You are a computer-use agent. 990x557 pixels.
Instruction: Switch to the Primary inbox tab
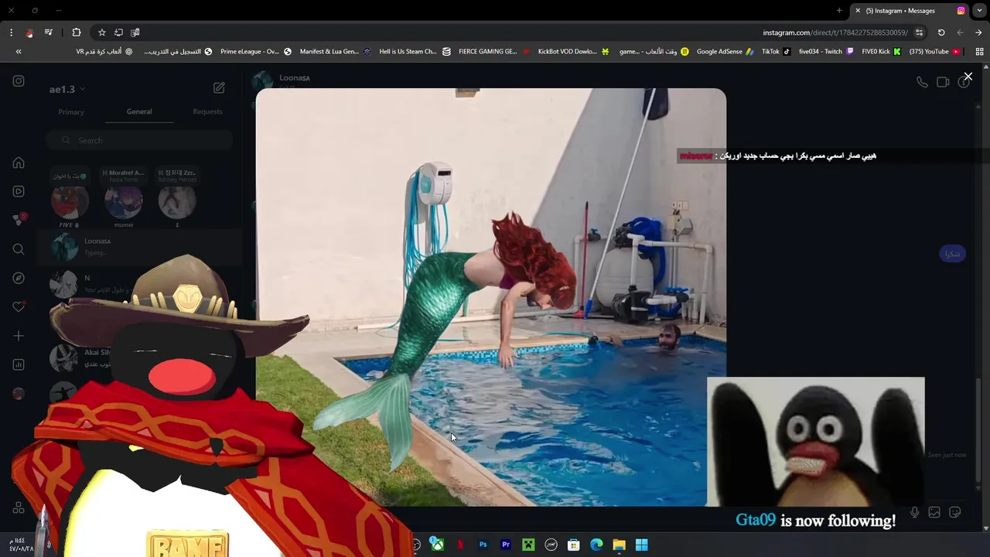point(71,112)
